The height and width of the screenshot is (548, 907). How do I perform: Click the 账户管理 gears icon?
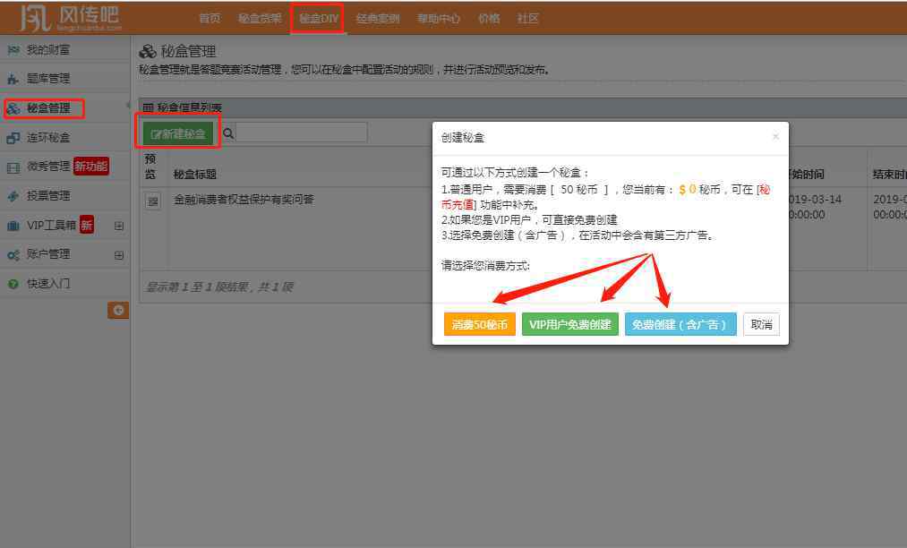[13, 254]
